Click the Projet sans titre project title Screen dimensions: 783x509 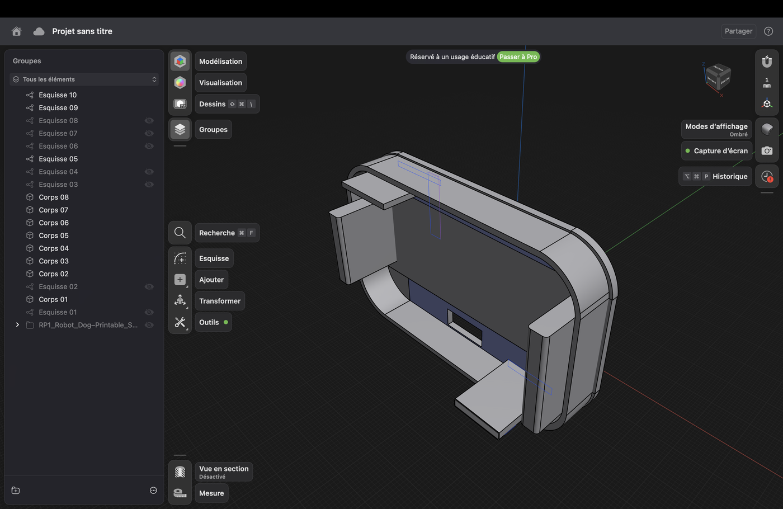click(82, 31)
